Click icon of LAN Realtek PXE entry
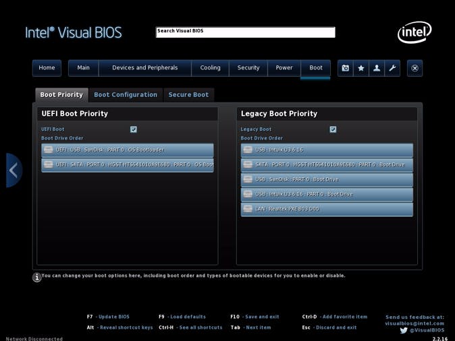 (x=248, y=209)
